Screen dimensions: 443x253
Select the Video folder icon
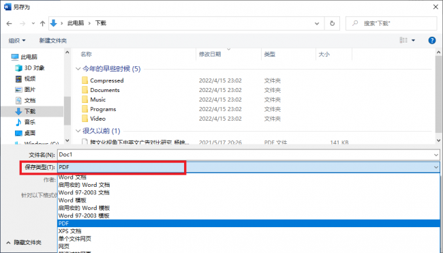[85, 119]
